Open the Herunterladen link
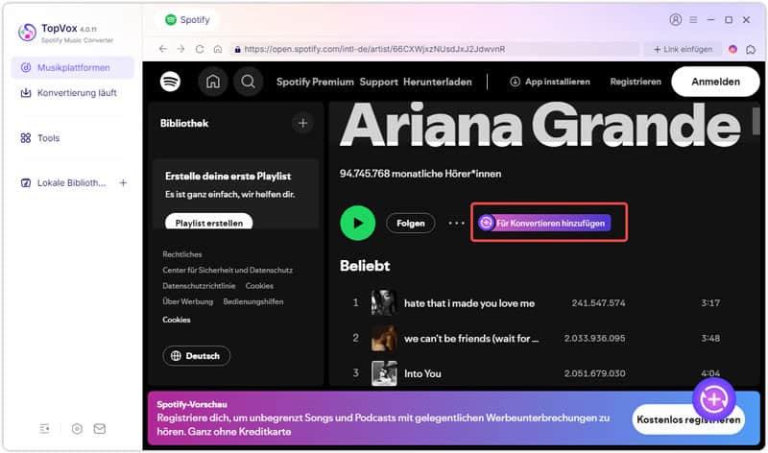 click(x=438, y=82)
